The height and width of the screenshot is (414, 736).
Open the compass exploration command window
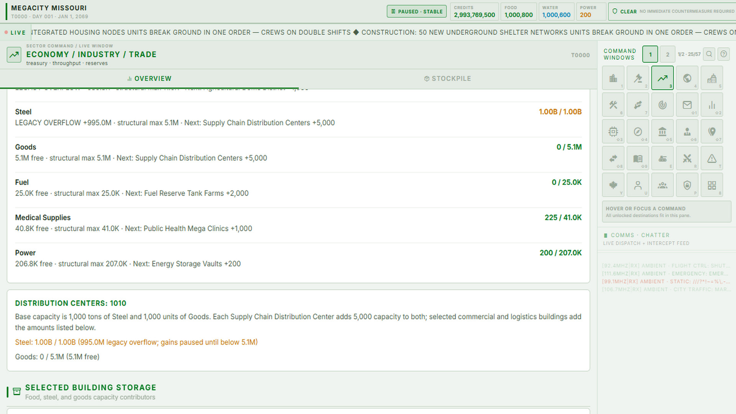[x=637, y=131]
